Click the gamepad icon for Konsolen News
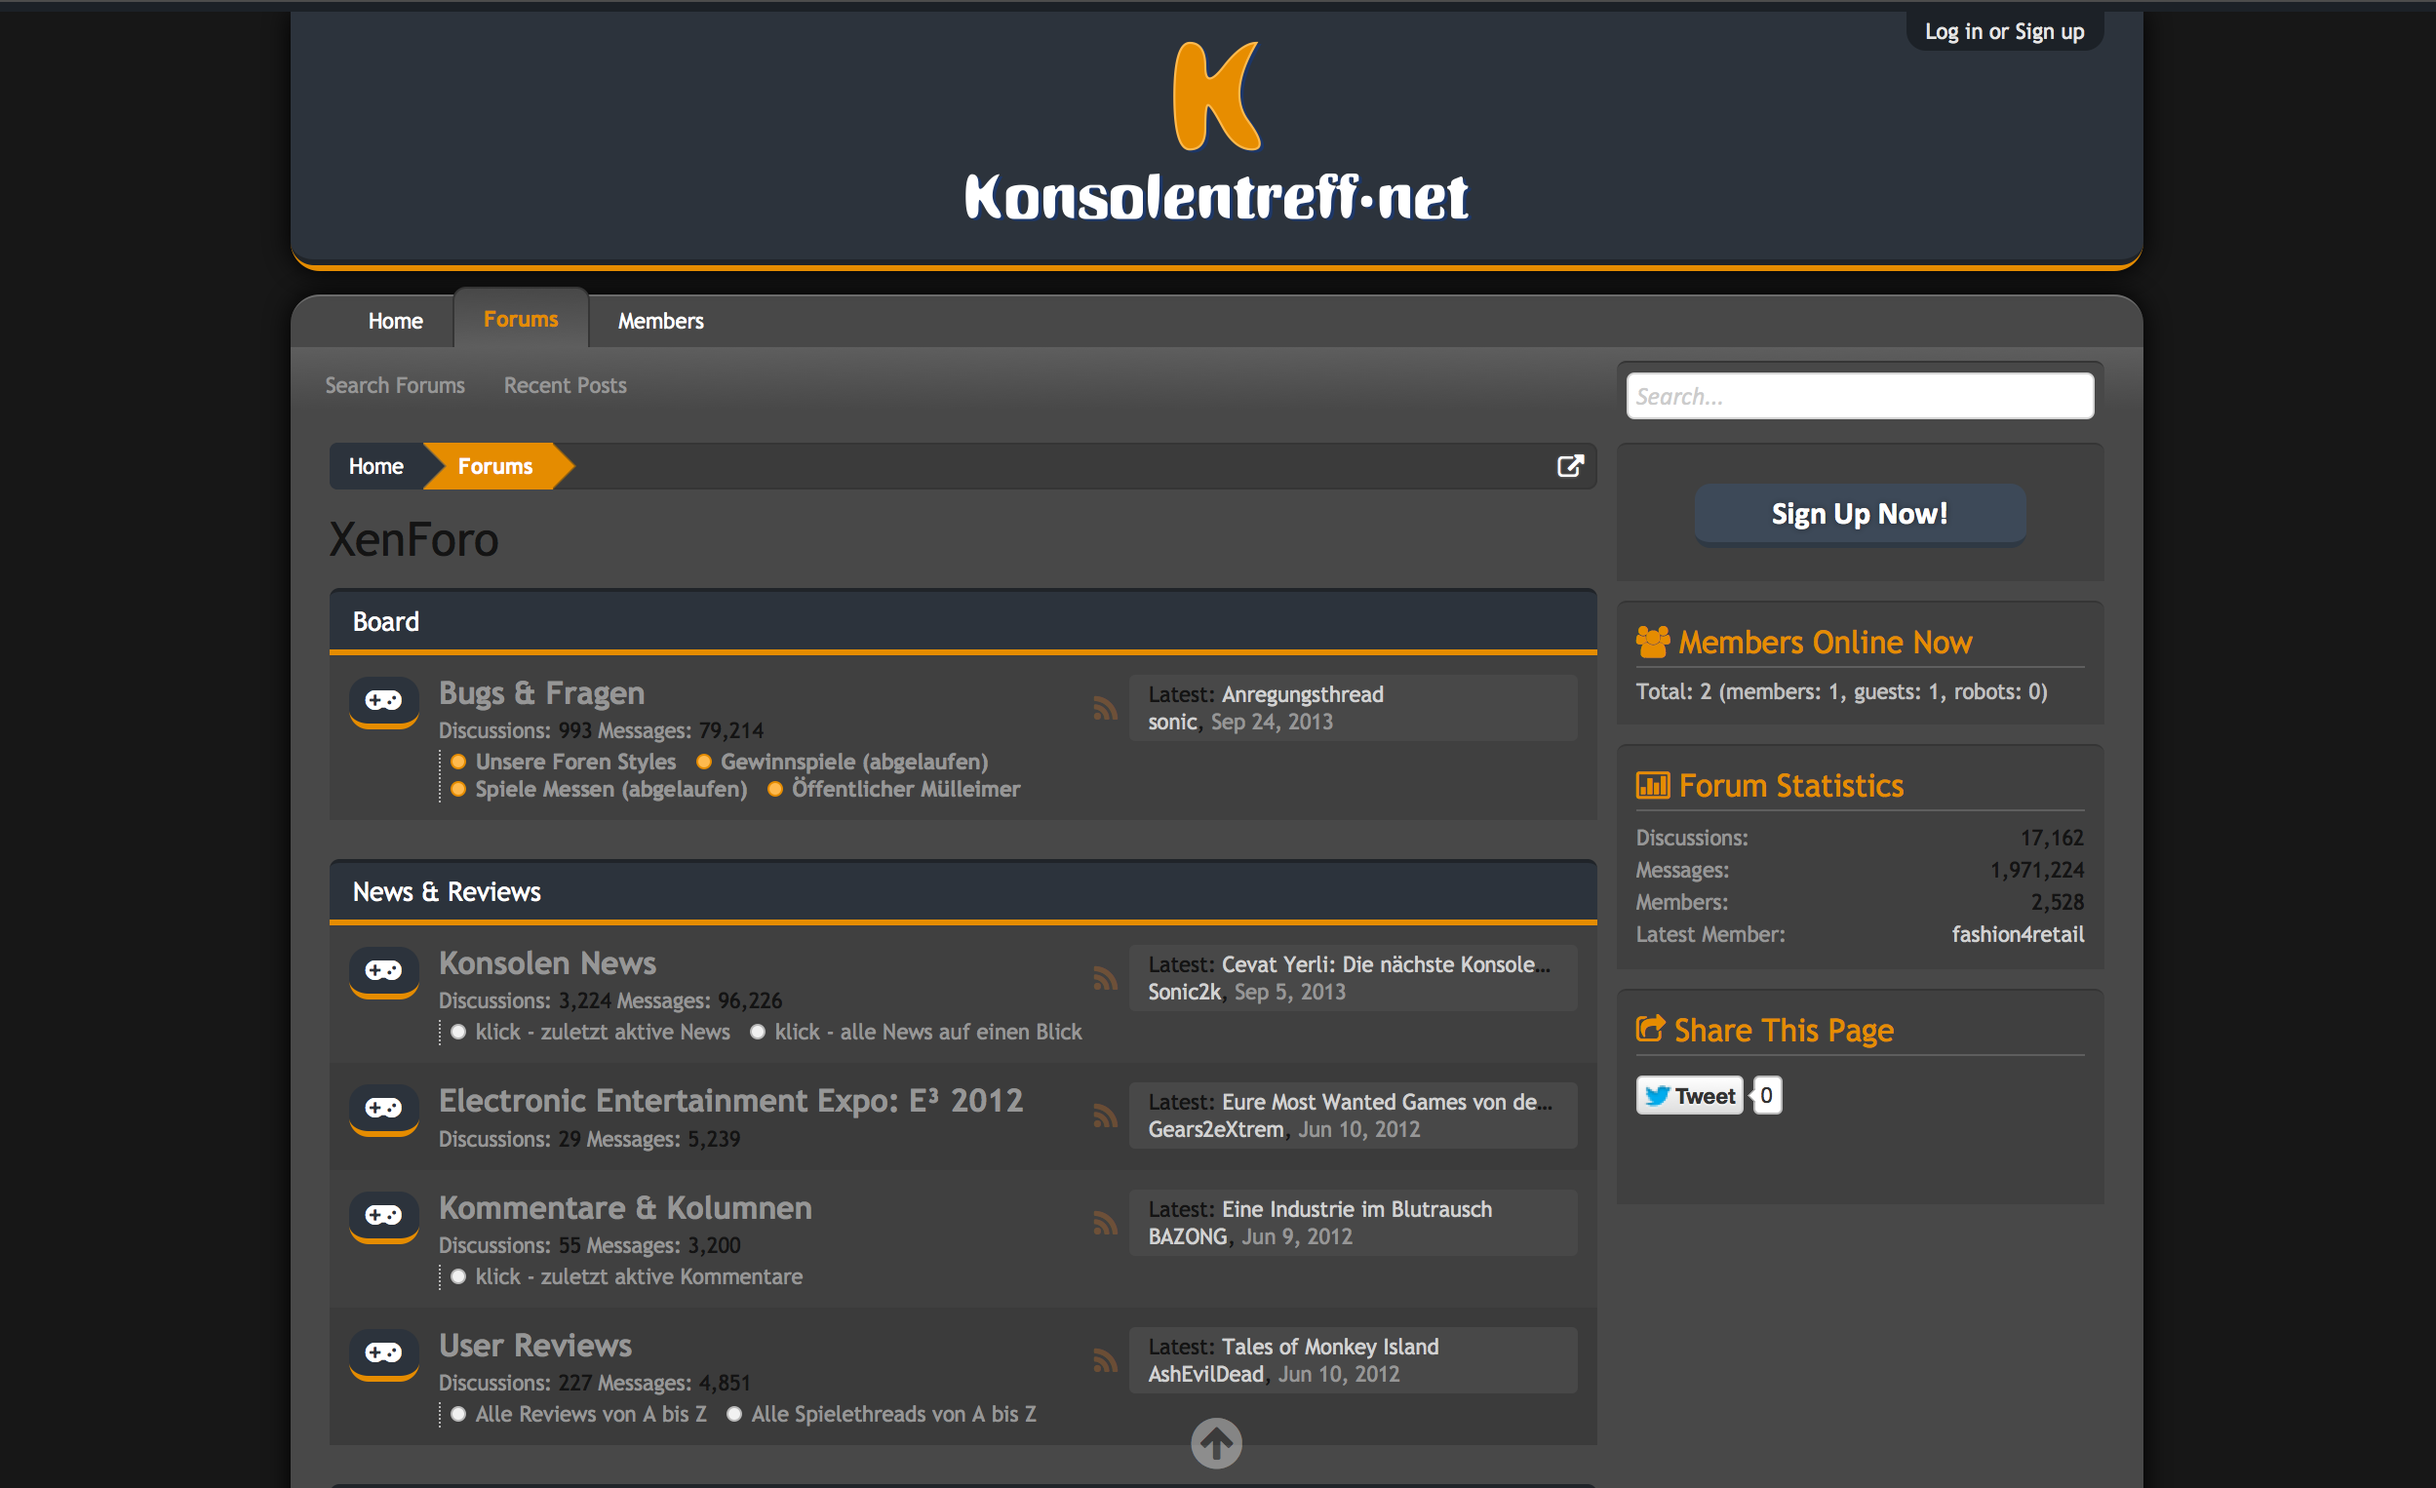 (x=383, y=972)
